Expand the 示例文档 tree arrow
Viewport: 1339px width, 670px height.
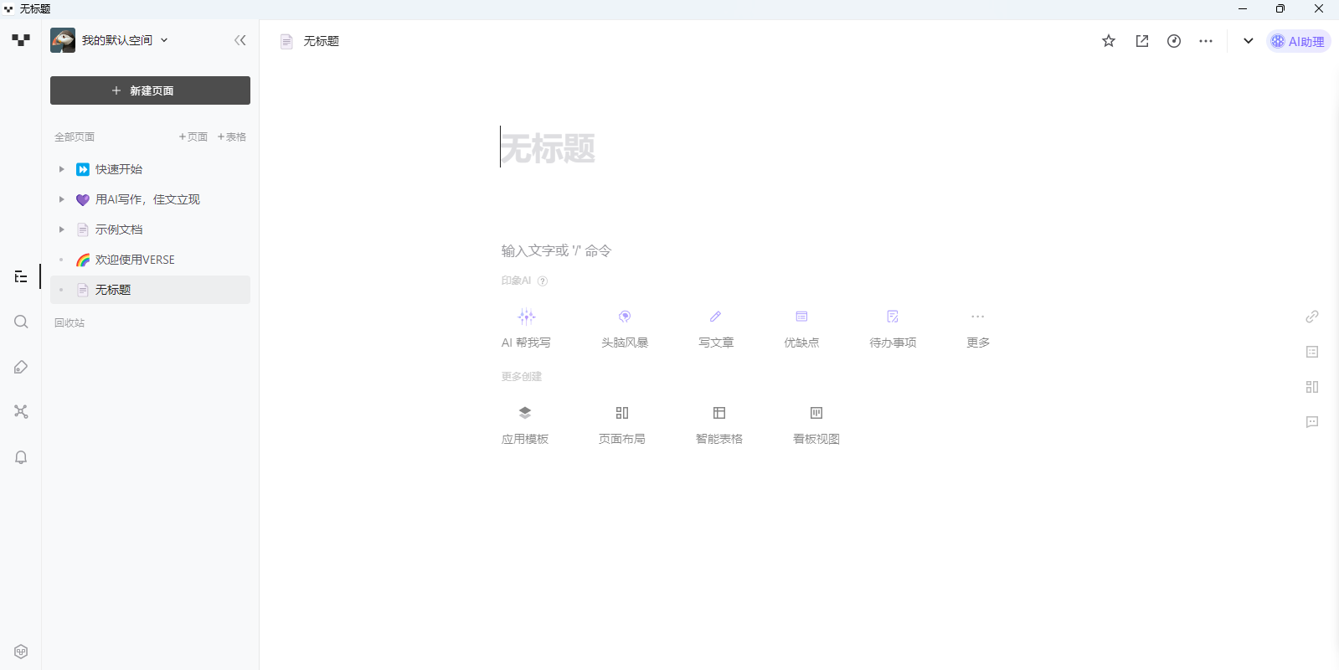click(x=61, y=229)
